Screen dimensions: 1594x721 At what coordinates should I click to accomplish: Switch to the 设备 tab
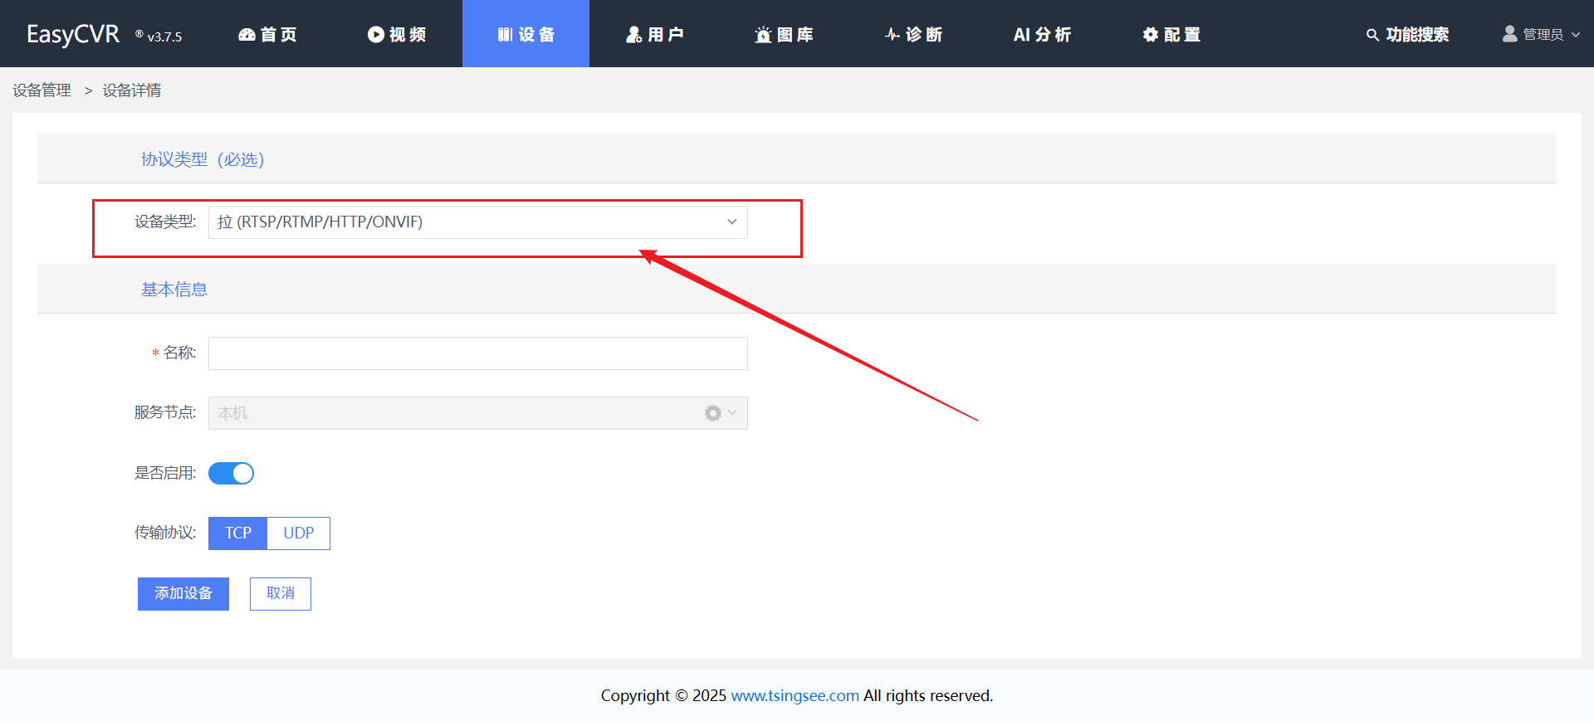pos(526,35)
